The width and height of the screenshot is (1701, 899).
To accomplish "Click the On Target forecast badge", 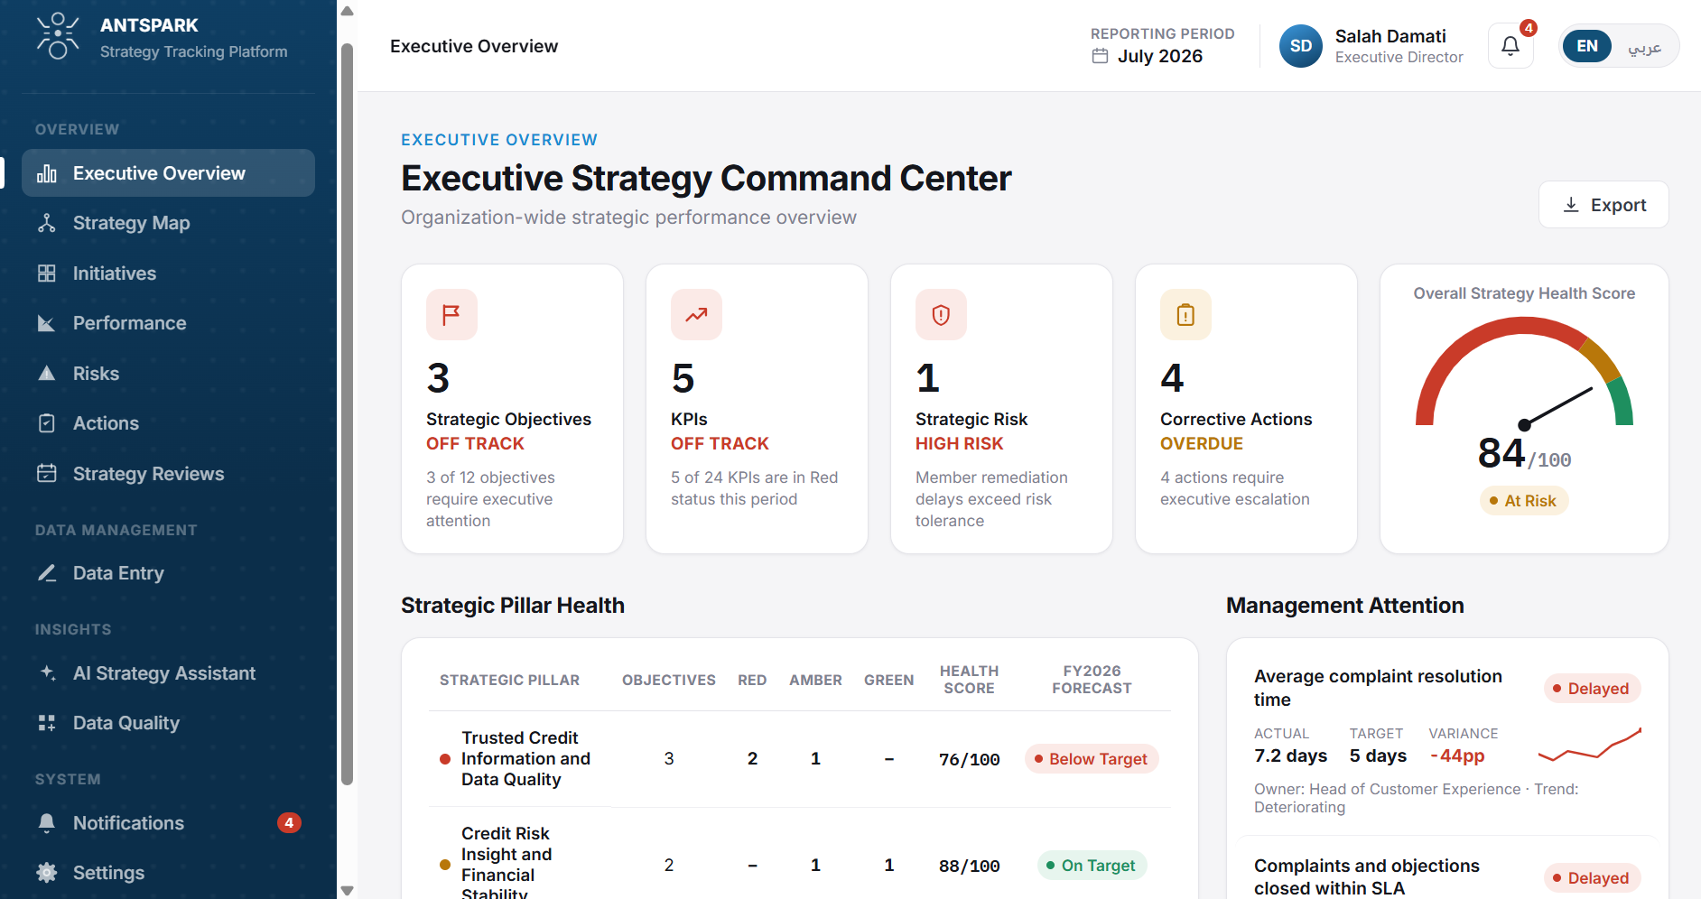I will point(1091,866).
